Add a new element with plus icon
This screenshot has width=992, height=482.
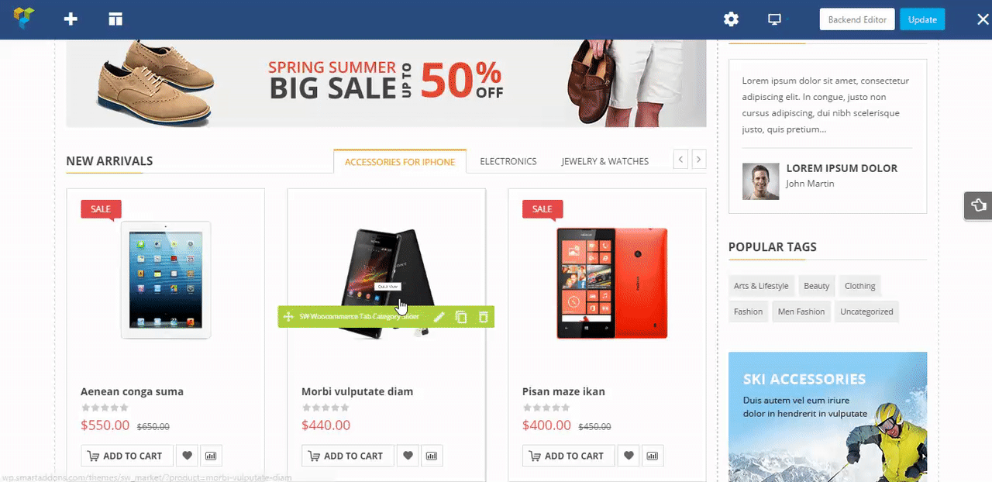tap(71, 19)
